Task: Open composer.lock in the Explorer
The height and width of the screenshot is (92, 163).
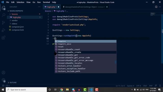Action: coord(18,30)
